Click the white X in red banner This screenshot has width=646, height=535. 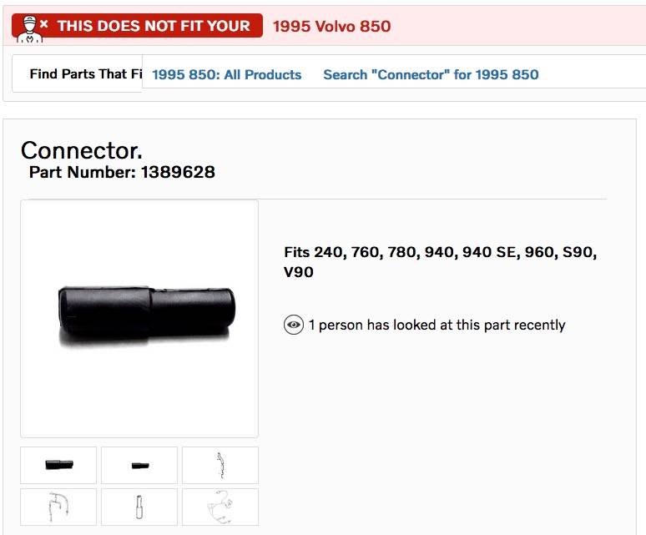[x=45, y=25]
